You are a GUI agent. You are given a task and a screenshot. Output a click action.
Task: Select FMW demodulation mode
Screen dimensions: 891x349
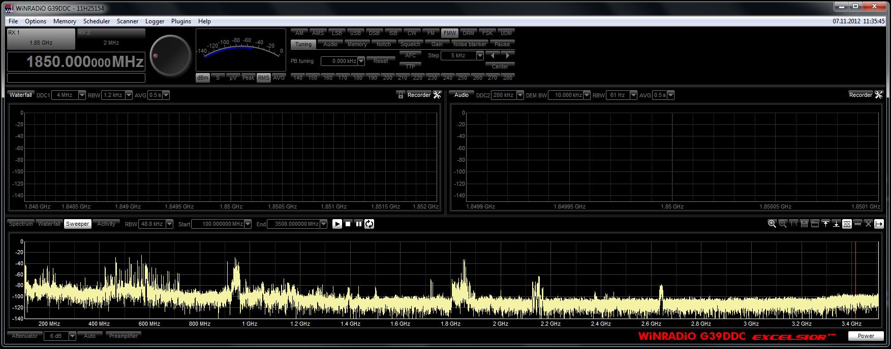pos(450,33)
